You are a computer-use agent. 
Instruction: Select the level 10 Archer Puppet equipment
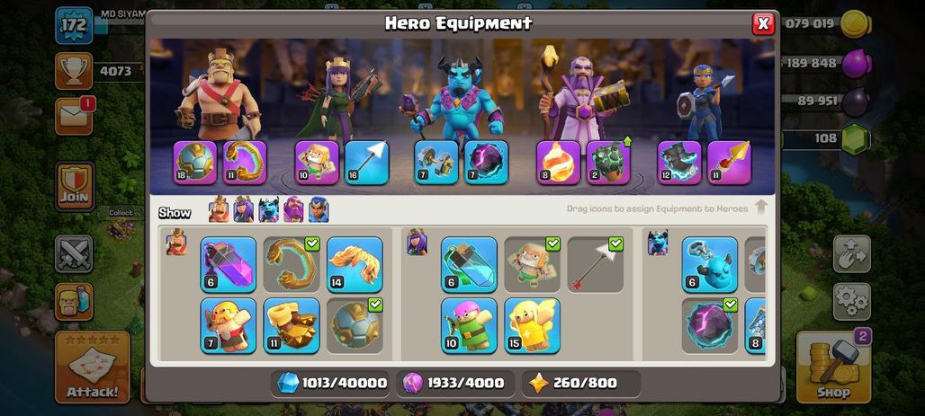point(469,326)
